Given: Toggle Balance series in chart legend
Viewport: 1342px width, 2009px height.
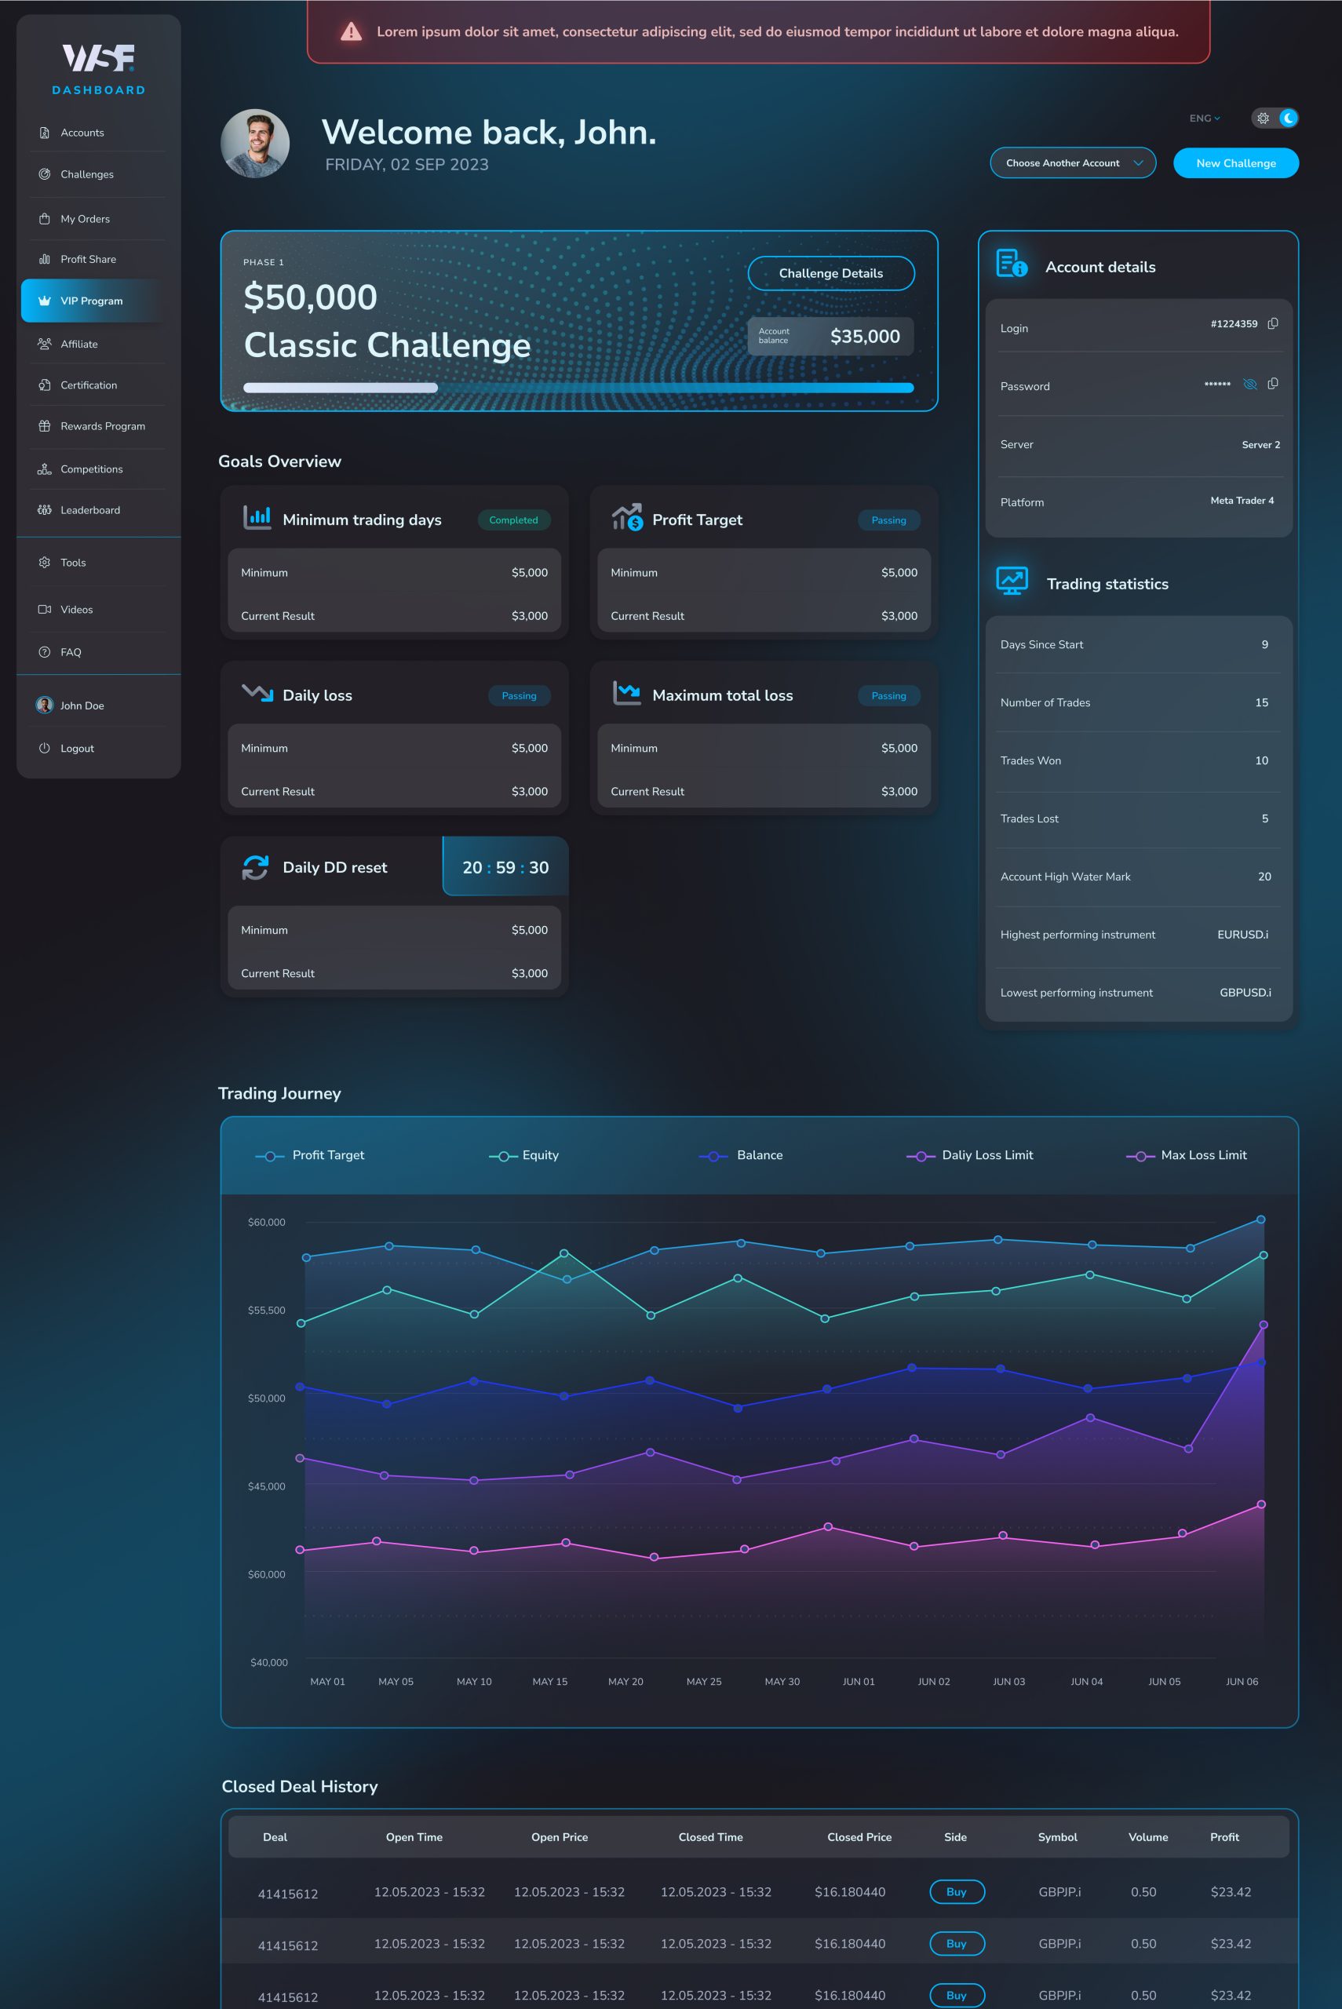Looking at the screenshot, I should click(x=740, y=1155).
